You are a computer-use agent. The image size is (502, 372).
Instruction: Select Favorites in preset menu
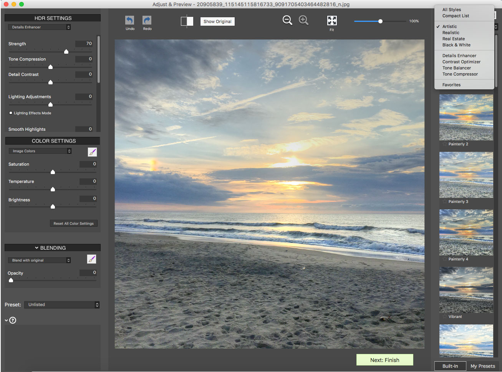(x=451, y=85)
